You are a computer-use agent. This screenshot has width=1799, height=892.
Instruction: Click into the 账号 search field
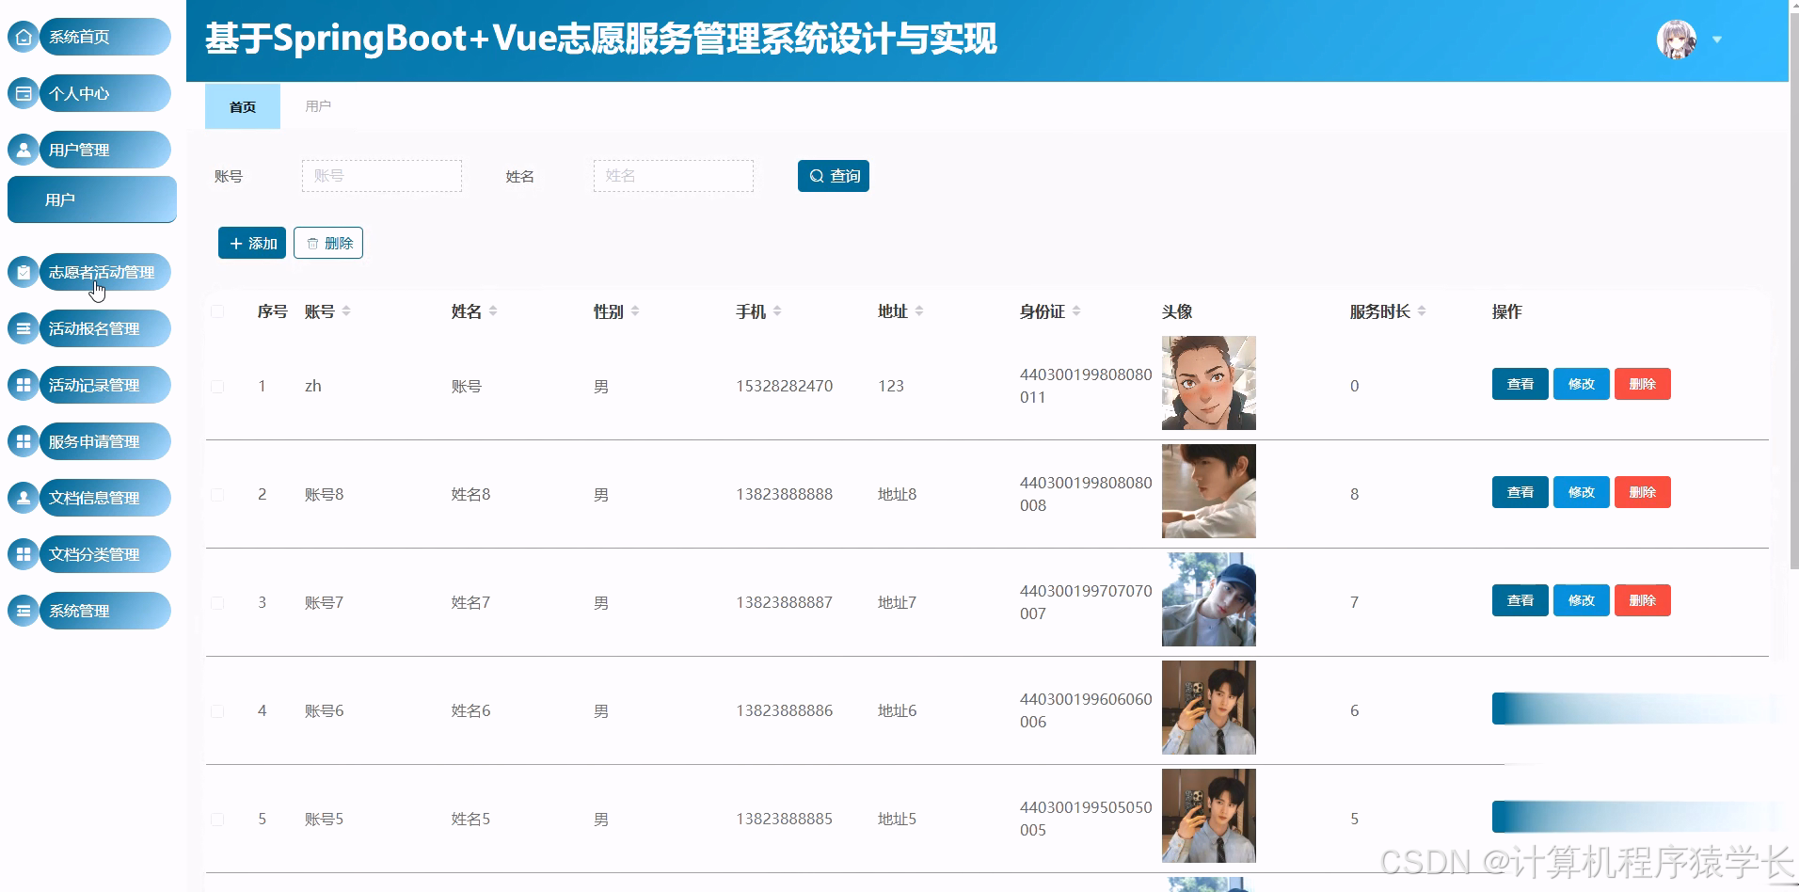[382, 176]
